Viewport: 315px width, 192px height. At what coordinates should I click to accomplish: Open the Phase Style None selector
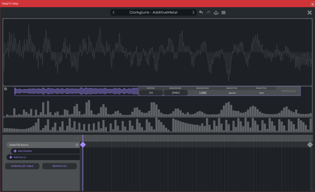(x=261, y=93)
